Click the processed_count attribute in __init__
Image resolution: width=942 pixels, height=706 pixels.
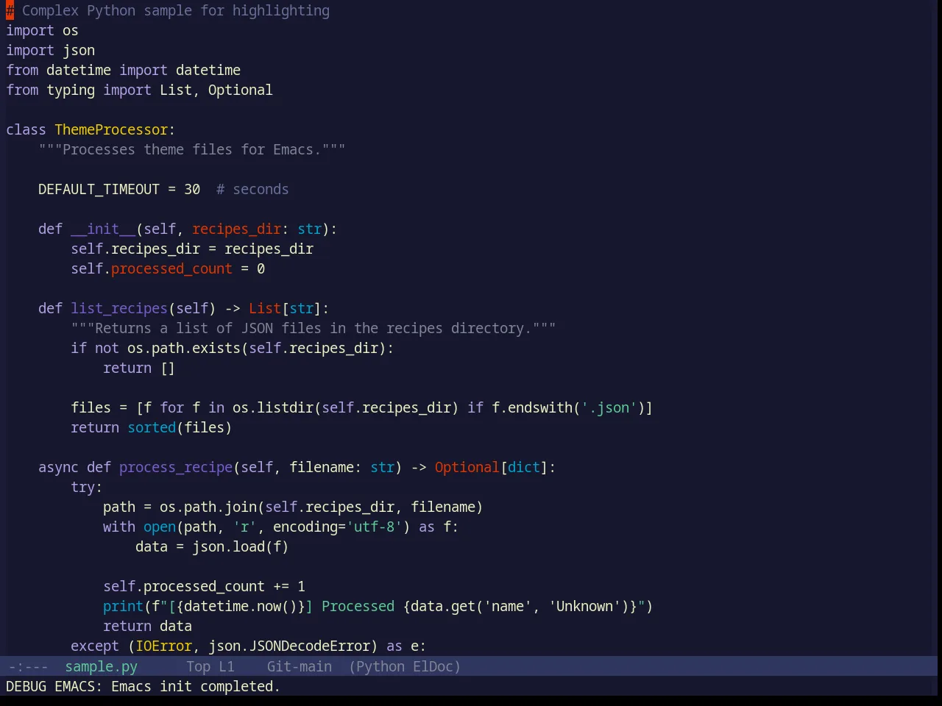(171, 268)
